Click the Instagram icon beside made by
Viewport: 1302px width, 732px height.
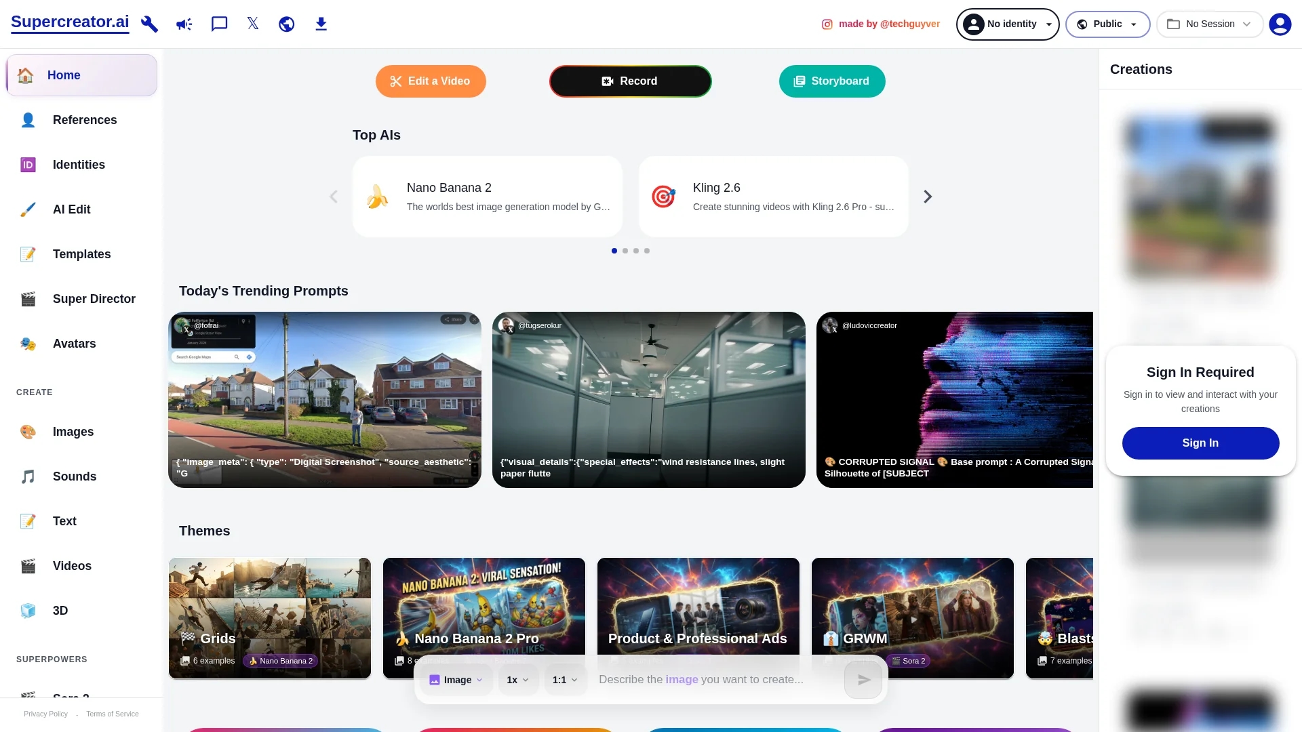click(827, 24)
